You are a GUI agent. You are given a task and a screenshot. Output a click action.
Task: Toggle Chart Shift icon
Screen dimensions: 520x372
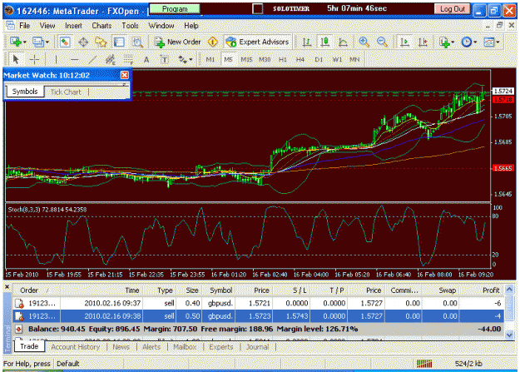coord(423,42)
